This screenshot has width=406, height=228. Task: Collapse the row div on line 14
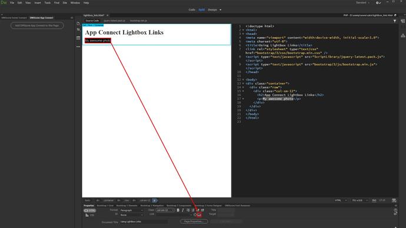243,88
